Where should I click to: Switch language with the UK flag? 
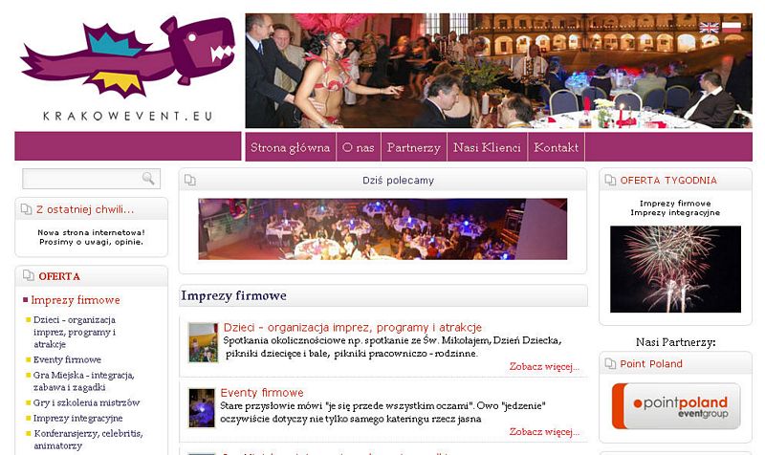click(x=709, y=28)
